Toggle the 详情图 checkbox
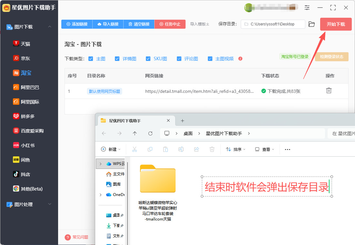355x245 pixels. pos(117,59)
